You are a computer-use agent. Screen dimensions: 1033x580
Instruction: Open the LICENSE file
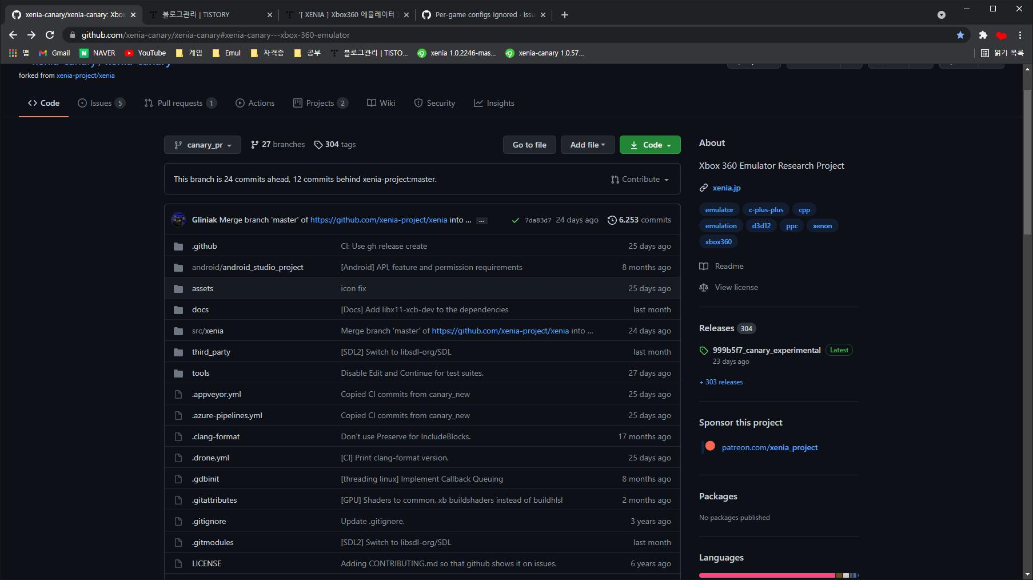click(x=206, y=563)
